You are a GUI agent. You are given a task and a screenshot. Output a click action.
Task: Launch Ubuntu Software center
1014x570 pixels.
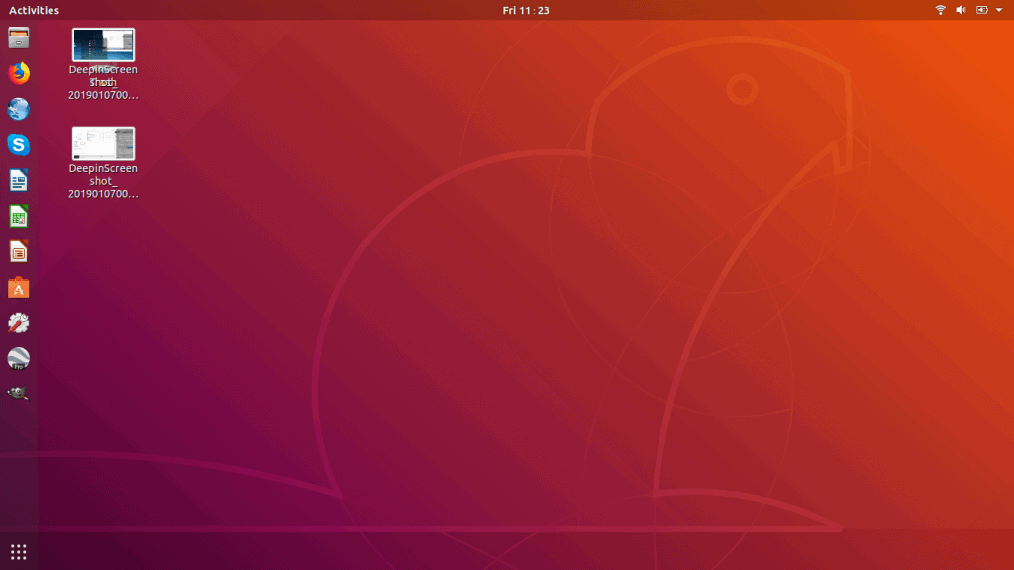[x=18, y=287]
